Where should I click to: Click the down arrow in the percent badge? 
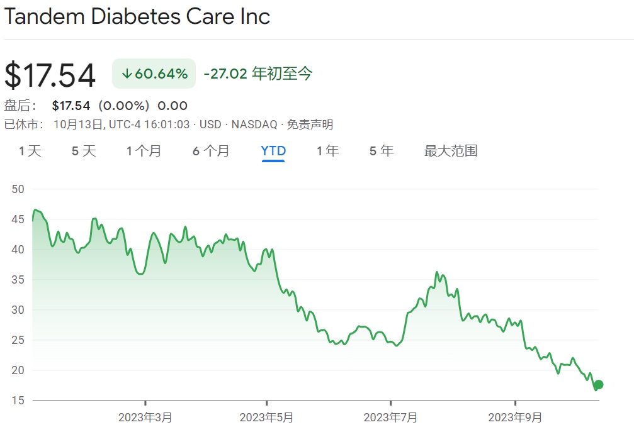[127, 74]
